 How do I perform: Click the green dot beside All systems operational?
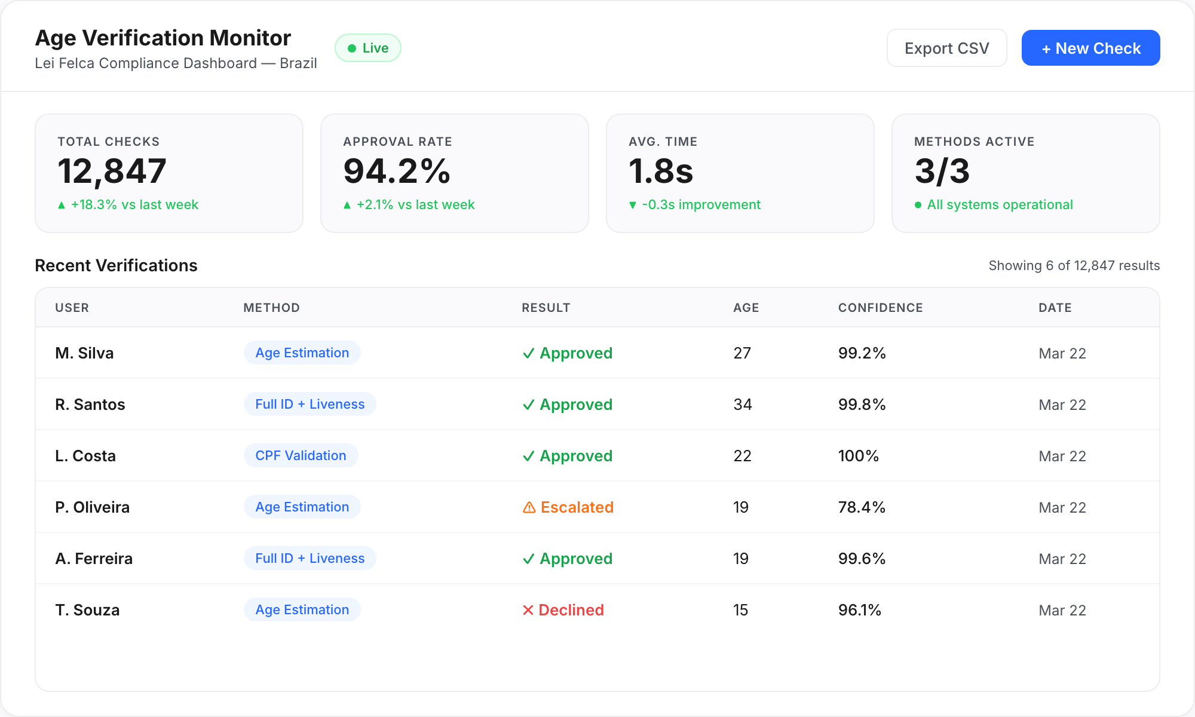click(x=919, y=204)
